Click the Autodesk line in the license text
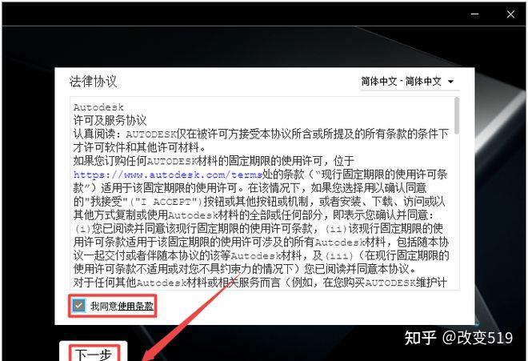The height and width of the screenshot is (361, 528). pyautogui.click(x=98, y=107)
